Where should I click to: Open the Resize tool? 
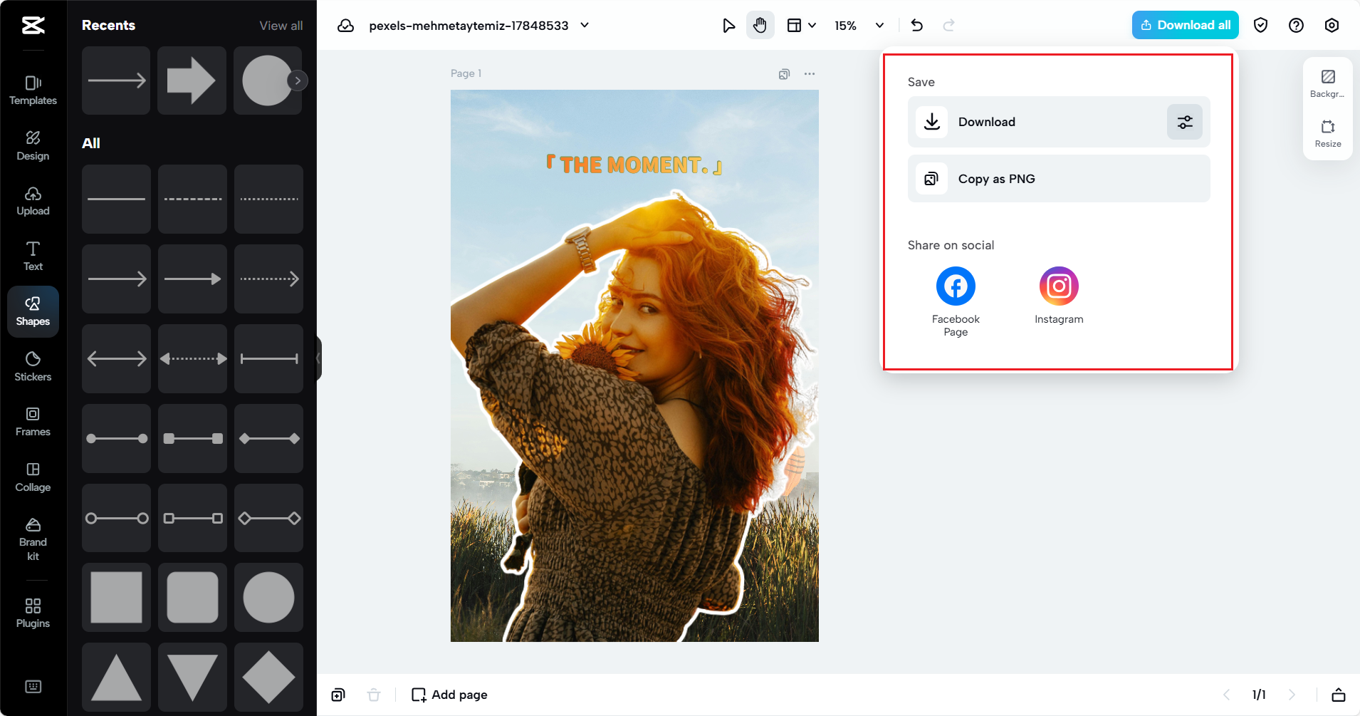pyautogui.click(x=1328, y=133)
